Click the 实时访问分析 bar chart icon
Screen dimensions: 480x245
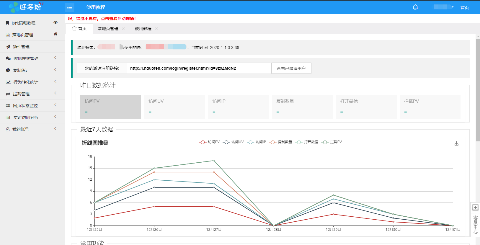click(x=8, y=117)
